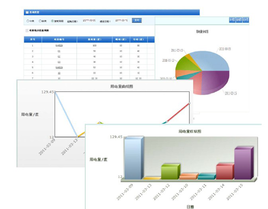Open meter number link in table row 5
268x209 pixels.
click(59, 67)
